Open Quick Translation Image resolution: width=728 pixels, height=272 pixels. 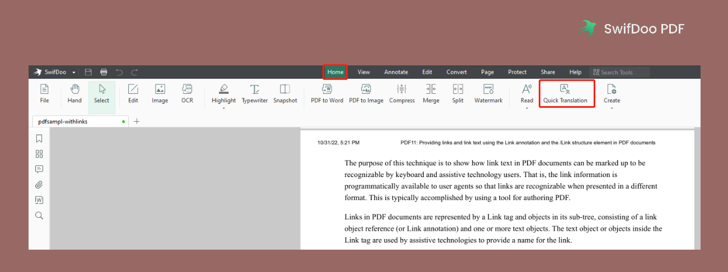pos(565,94)
